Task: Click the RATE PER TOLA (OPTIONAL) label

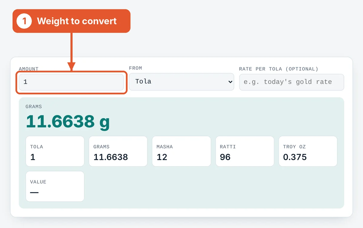Action: point(279,69)
